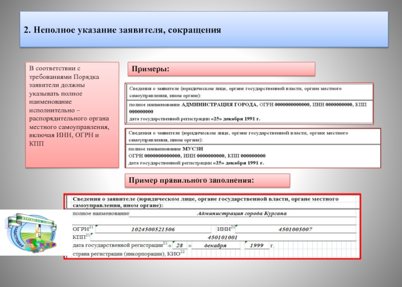402x287 pixels.
Task: Click registration date line in the МУСЗН example
Action: (196, 164)
